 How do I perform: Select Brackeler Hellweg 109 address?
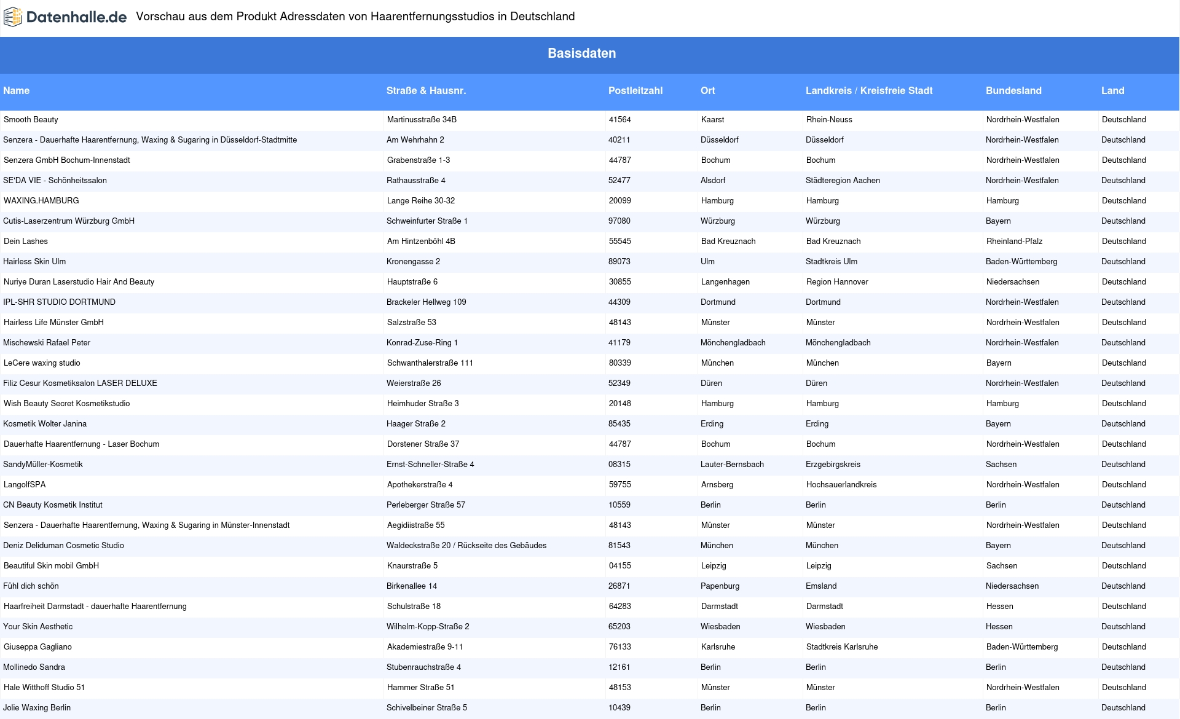[427, 302]
